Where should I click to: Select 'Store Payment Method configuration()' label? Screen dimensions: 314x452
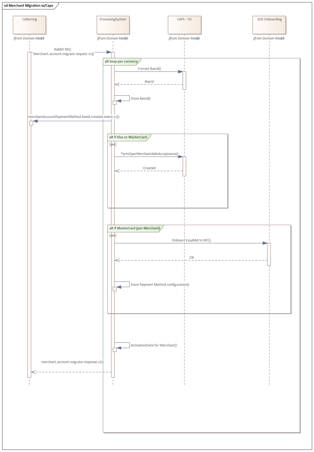pos(160,285)
